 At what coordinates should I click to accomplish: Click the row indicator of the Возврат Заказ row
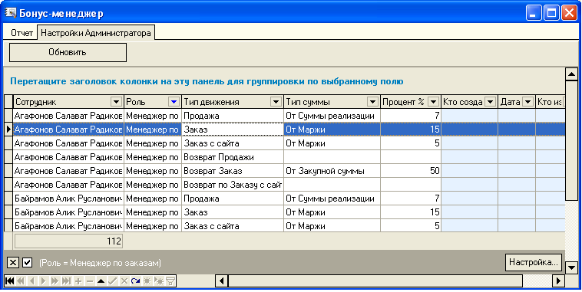click(8, 171)
